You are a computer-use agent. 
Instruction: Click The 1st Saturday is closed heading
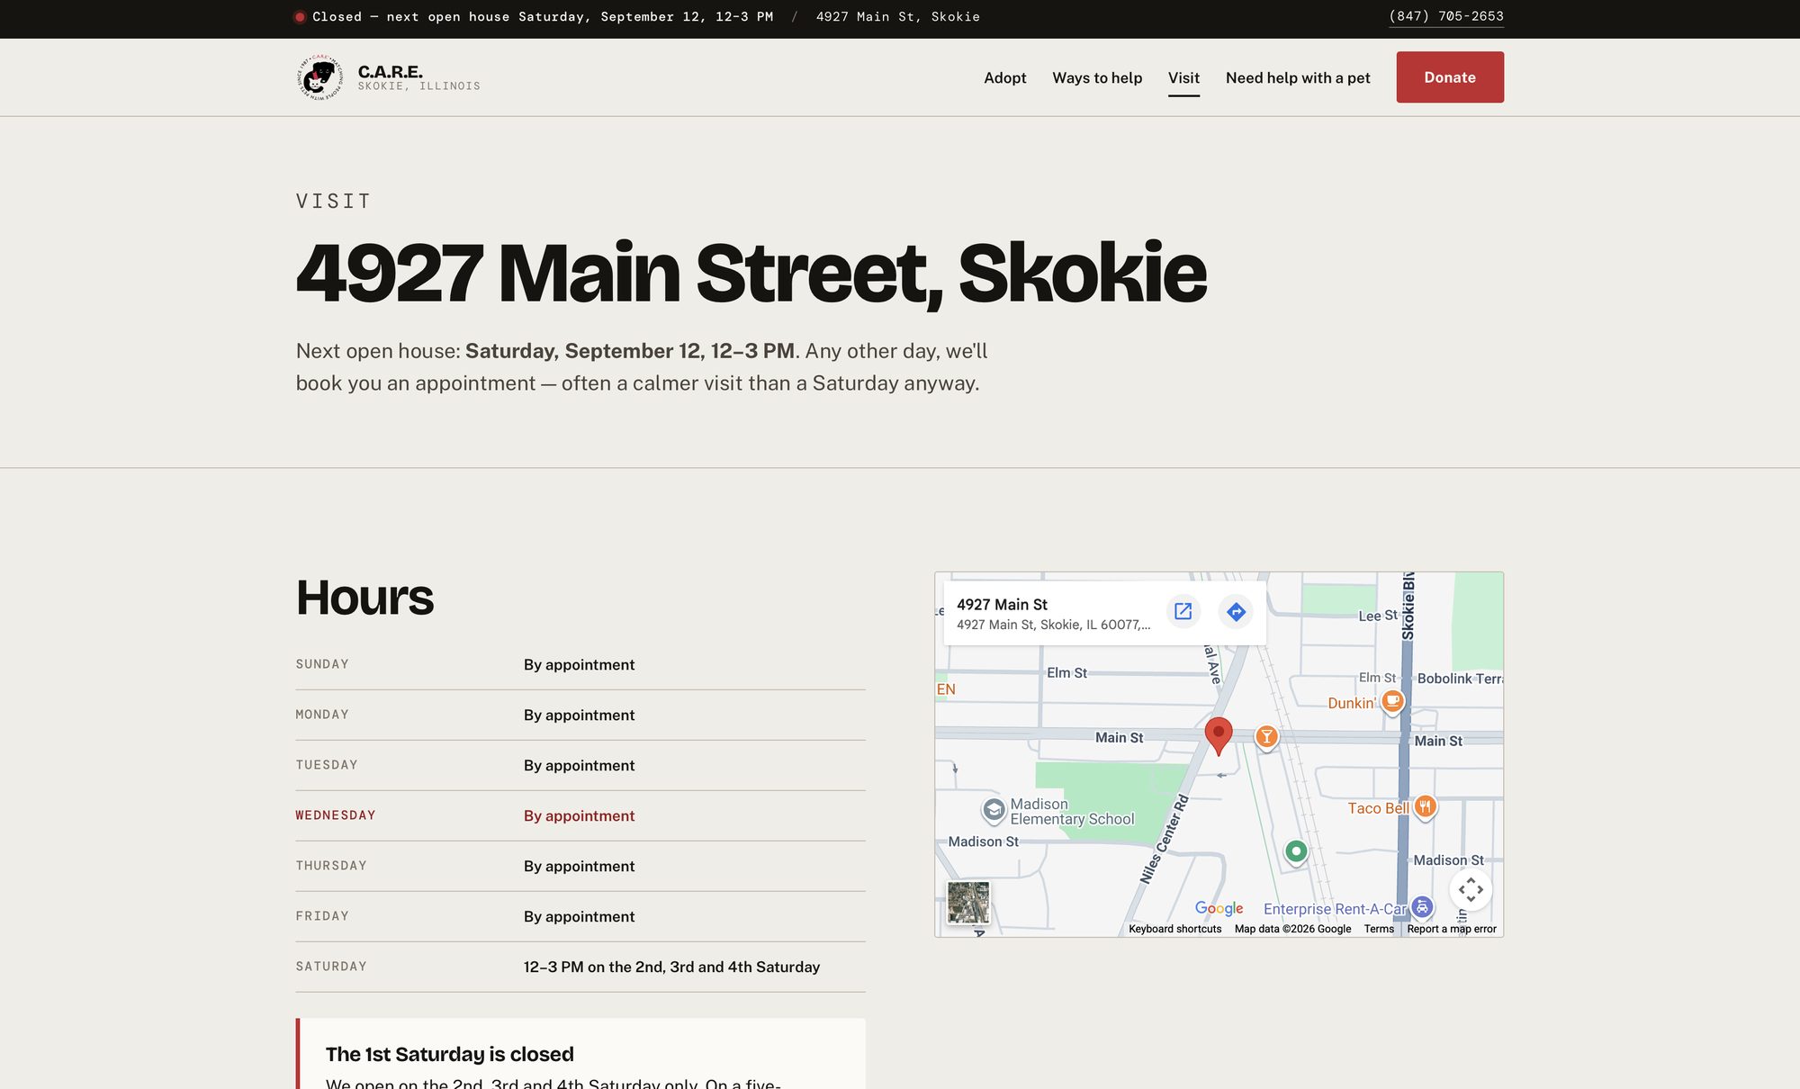point(449,1054)
